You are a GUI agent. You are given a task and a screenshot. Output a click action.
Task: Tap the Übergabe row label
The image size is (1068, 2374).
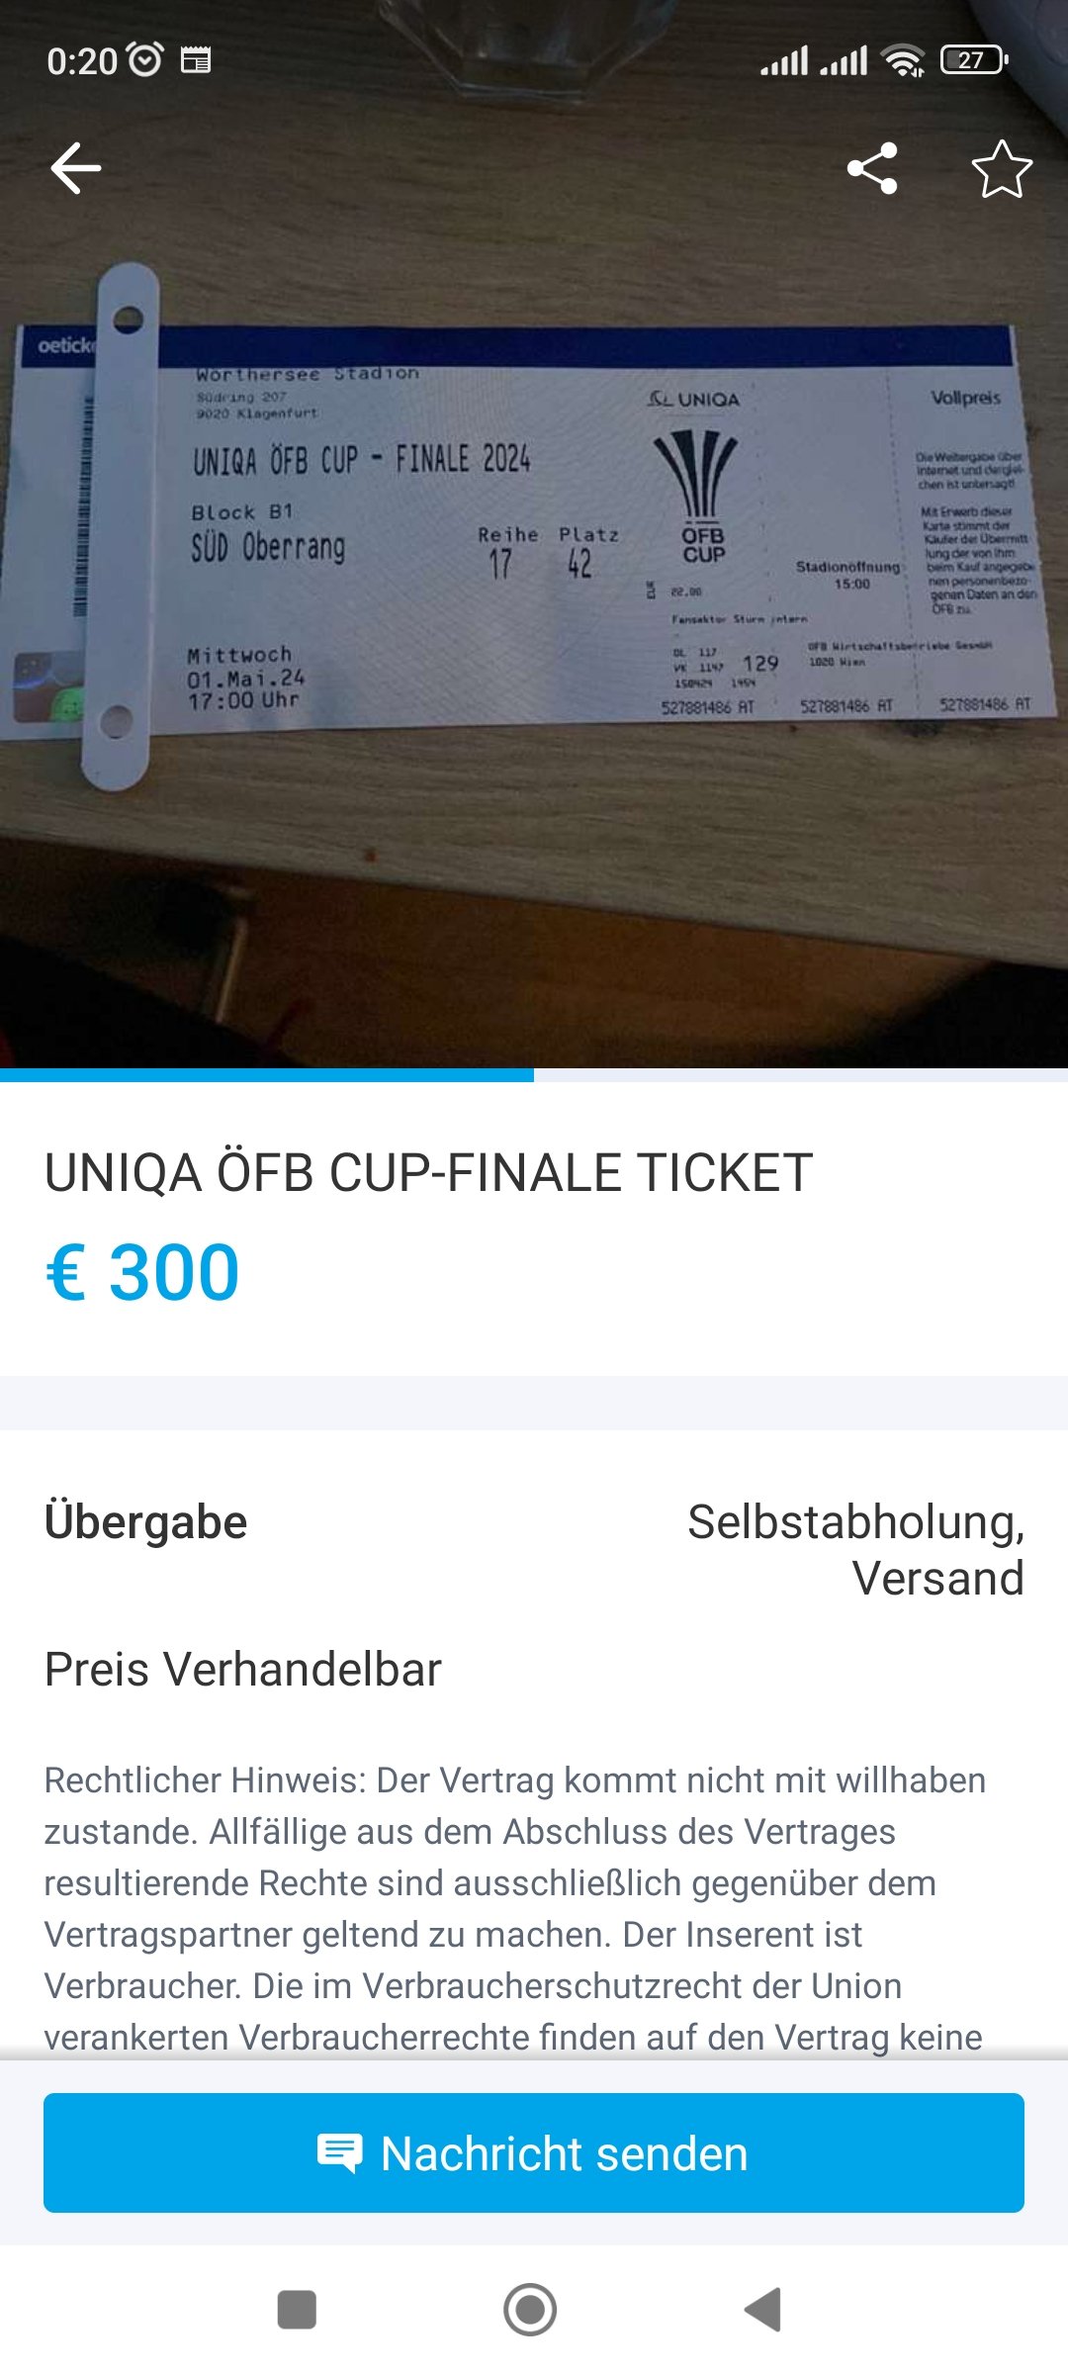145,1522
